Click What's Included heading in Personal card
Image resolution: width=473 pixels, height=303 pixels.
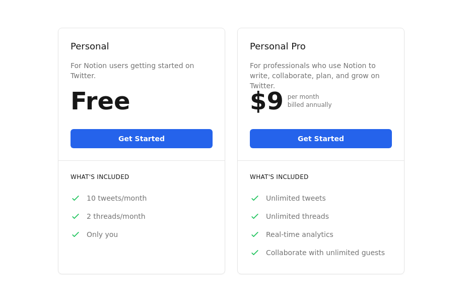point(100,177)
